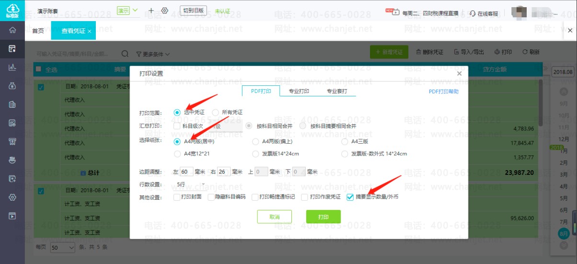The image size is (577, 264).
Task: Open the 演示 account dropdown
Action: coord(128,11)
